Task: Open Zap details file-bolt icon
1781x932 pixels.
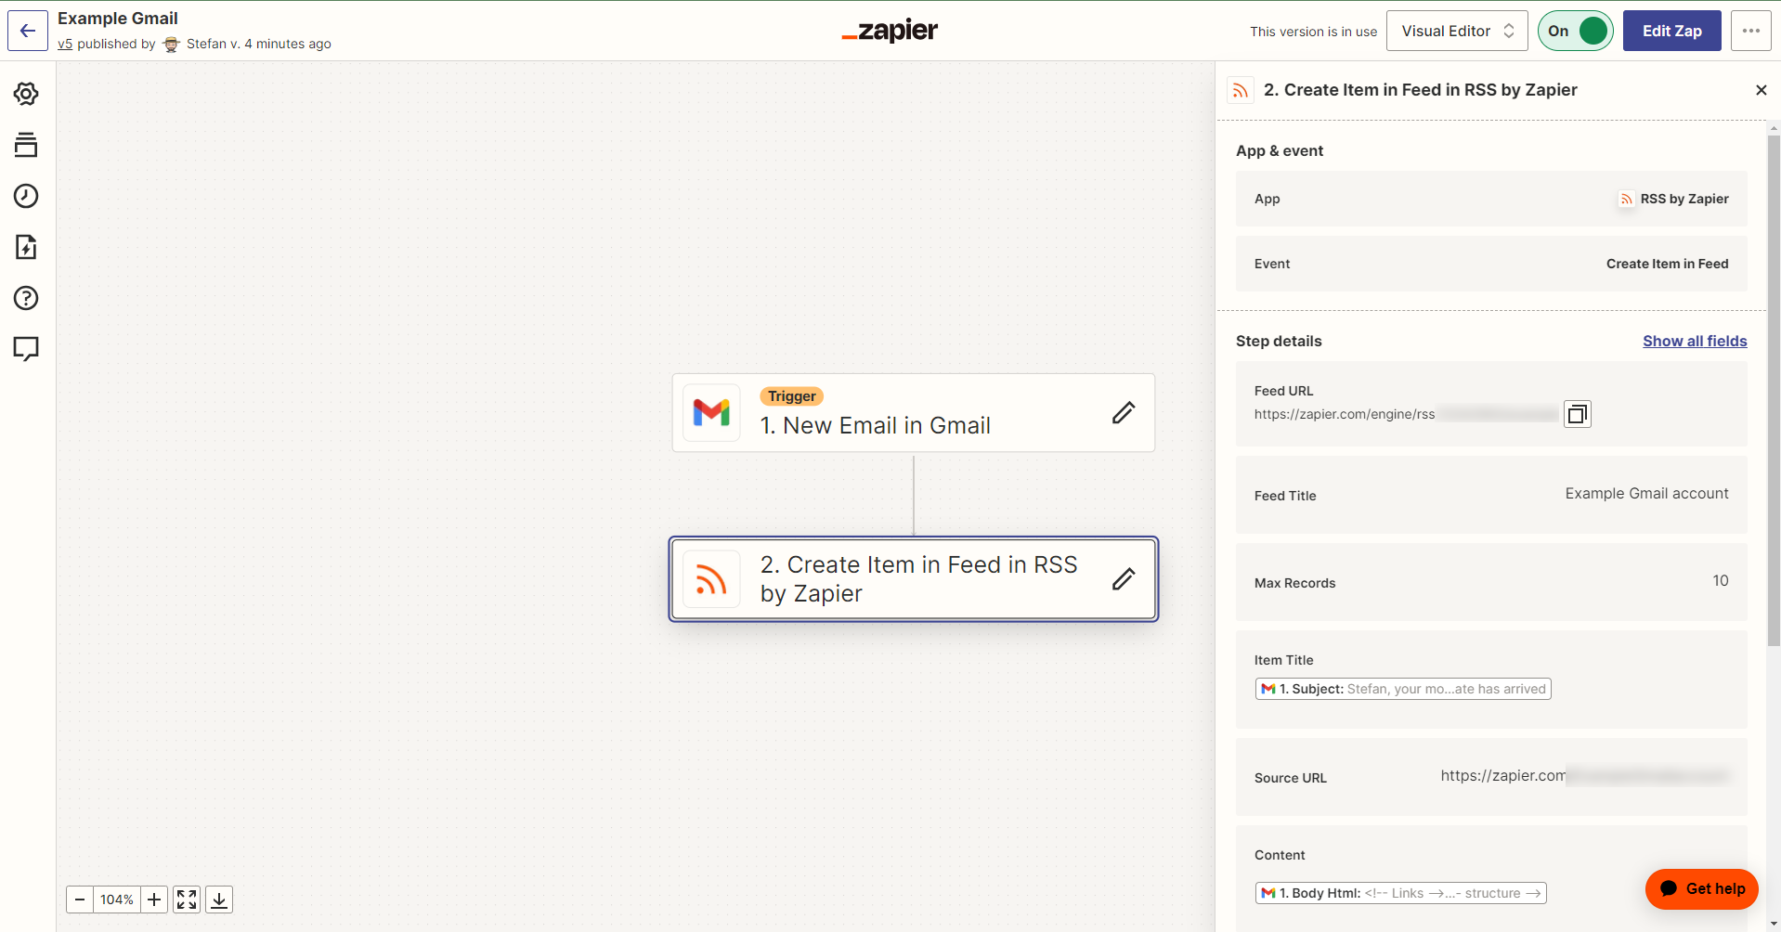Action: point(26,247)
